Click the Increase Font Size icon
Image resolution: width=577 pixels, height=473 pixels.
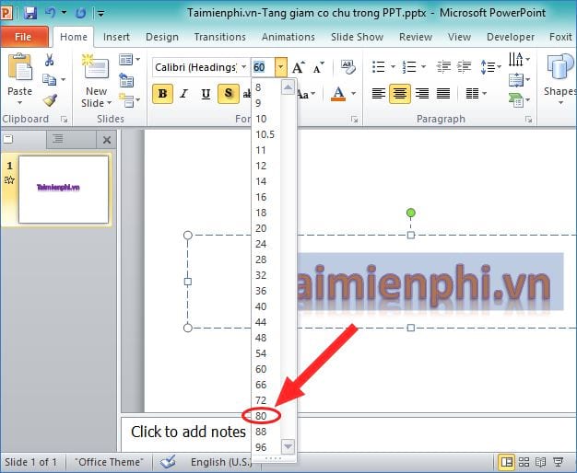coord(299,67)
